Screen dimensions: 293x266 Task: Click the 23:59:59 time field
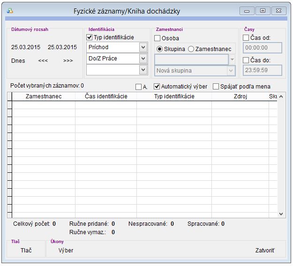263,70
